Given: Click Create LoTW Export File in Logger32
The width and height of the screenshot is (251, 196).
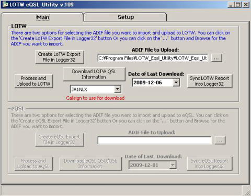Looking at the screenshot, I should tap(60, 57).
